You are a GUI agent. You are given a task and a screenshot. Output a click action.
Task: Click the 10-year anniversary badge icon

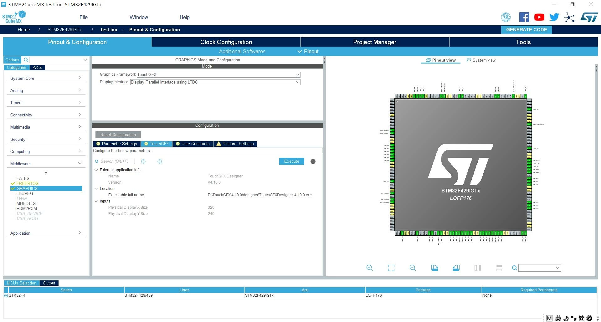(x=506, y=17)
